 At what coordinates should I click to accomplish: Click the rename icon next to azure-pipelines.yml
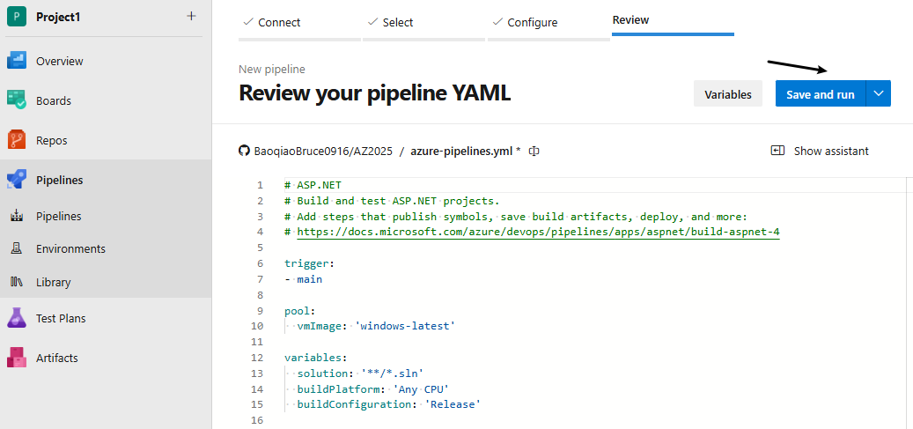tap(534, 152)
